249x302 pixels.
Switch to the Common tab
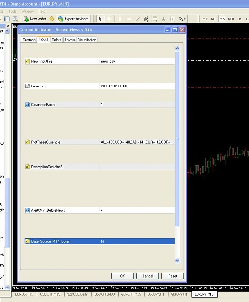(x=29, y=40)
